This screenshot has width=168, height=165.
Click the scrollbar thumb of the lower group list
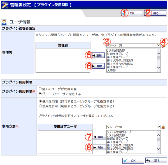[x=159, y=140]
